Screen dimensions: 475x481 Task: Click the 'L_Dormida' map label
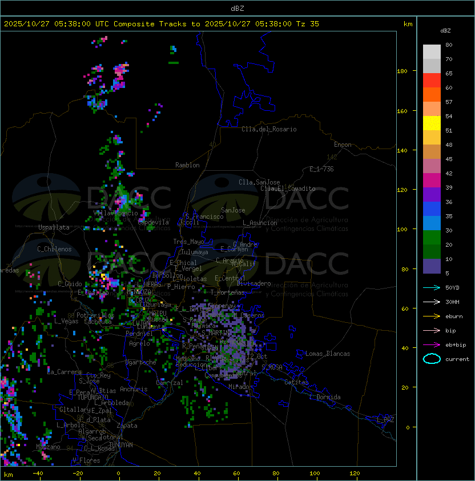(x=325, y=397)
